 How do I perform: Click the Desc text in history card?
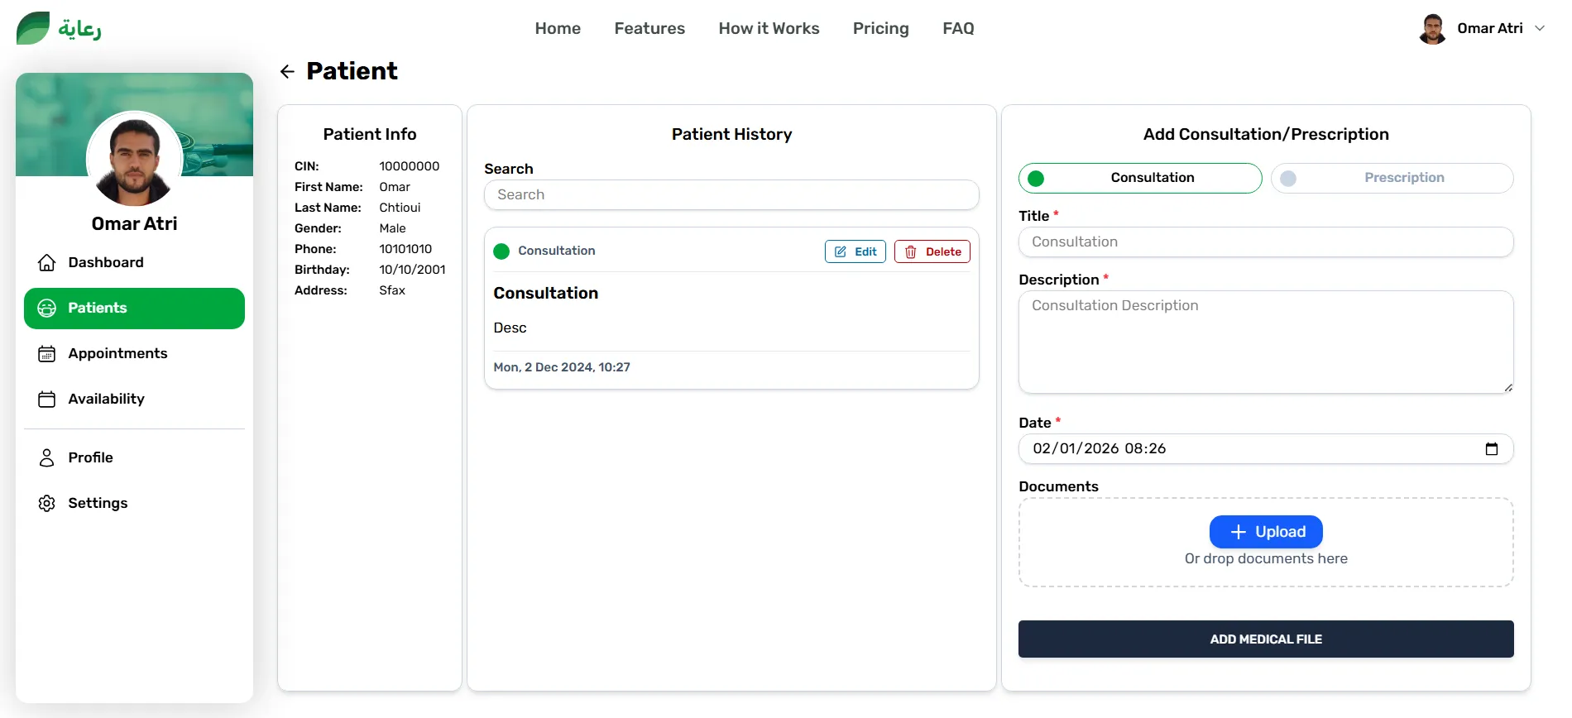tap(510, 328)
